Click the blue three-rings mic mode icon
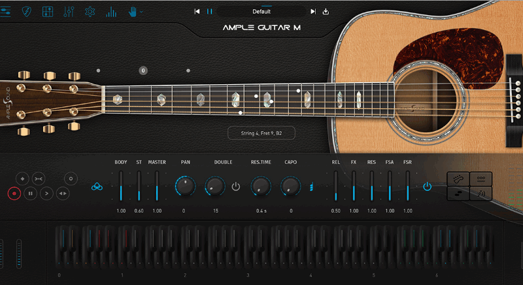Screen dimensions: 523x285 pyautogui.click(x=97, y=187)
